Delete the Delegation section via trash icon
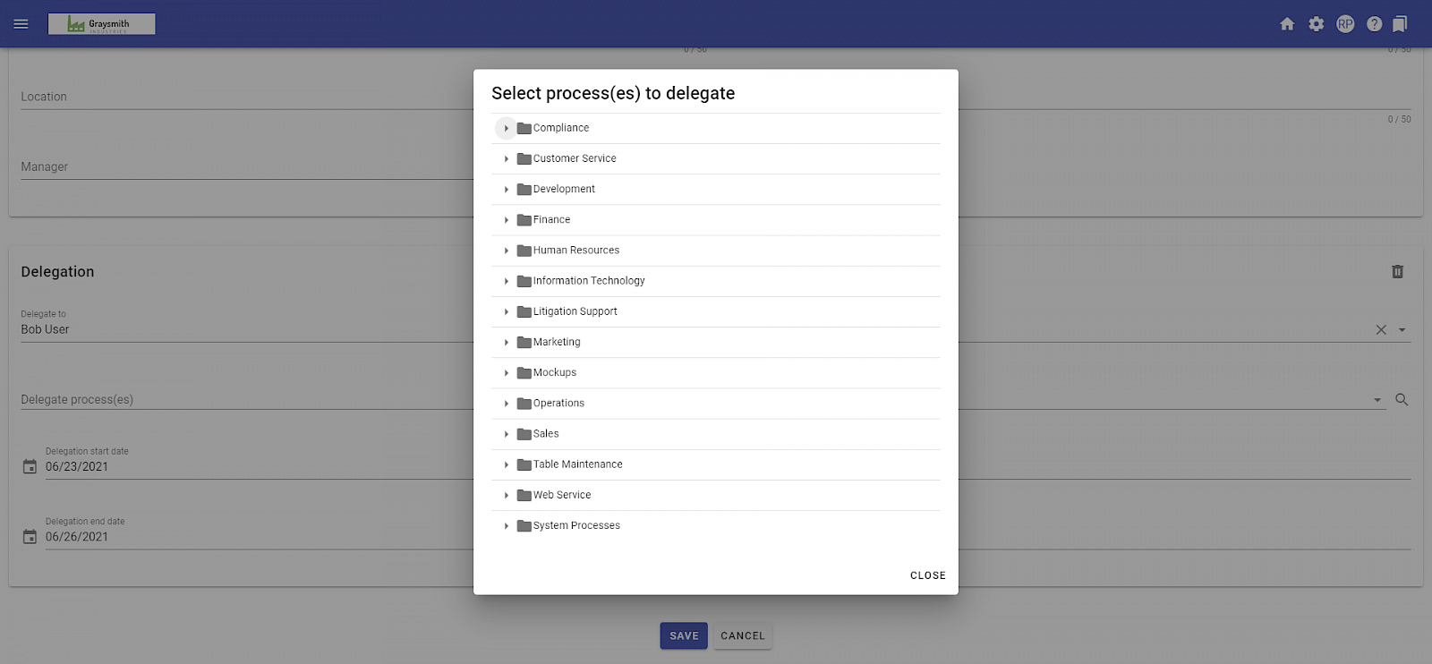 point(1397,271)
